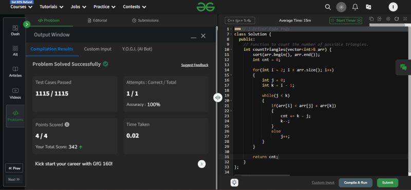
Task: Click the lightbulb hint icon
Action: tap(234, 183)
